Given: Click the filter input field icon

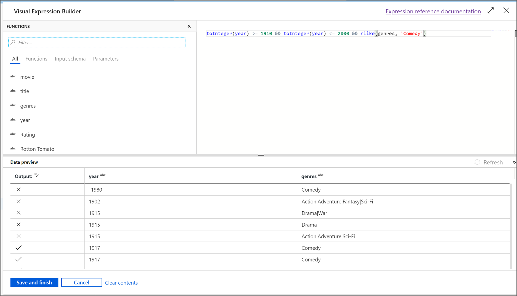Looking at the screenshot, I should tap(14, 42).
